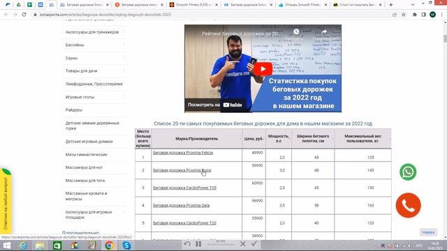Screen dimensions: 447x251
Task: Open Skype from the taskbar
Action: coord(126,245)
